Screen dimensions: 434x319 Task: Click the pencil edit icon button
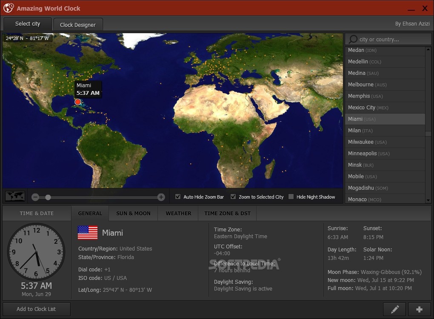[394, 309]
